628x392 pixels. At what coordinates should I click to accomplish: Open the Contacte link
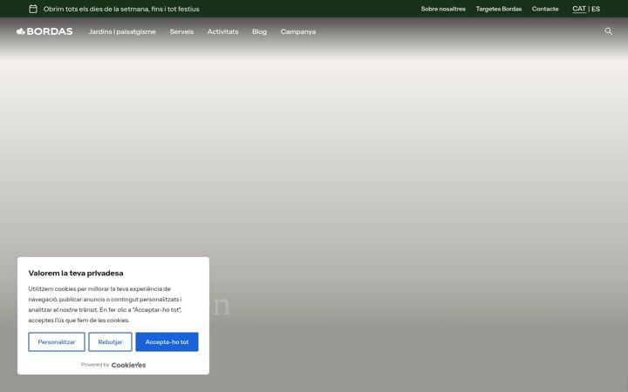click(545, 9)
